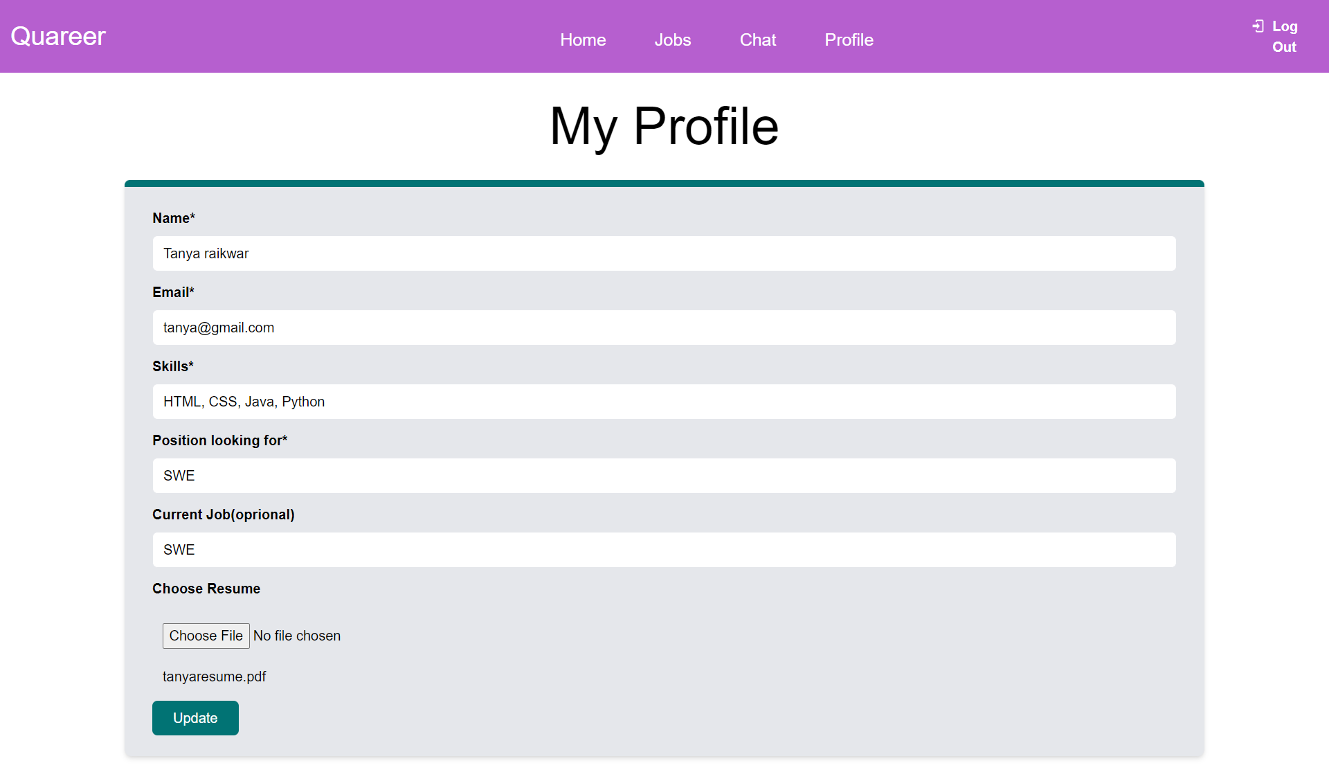The image size is (1329, 770).
Task: Click into the Email input field
Action: pos(664,328)
